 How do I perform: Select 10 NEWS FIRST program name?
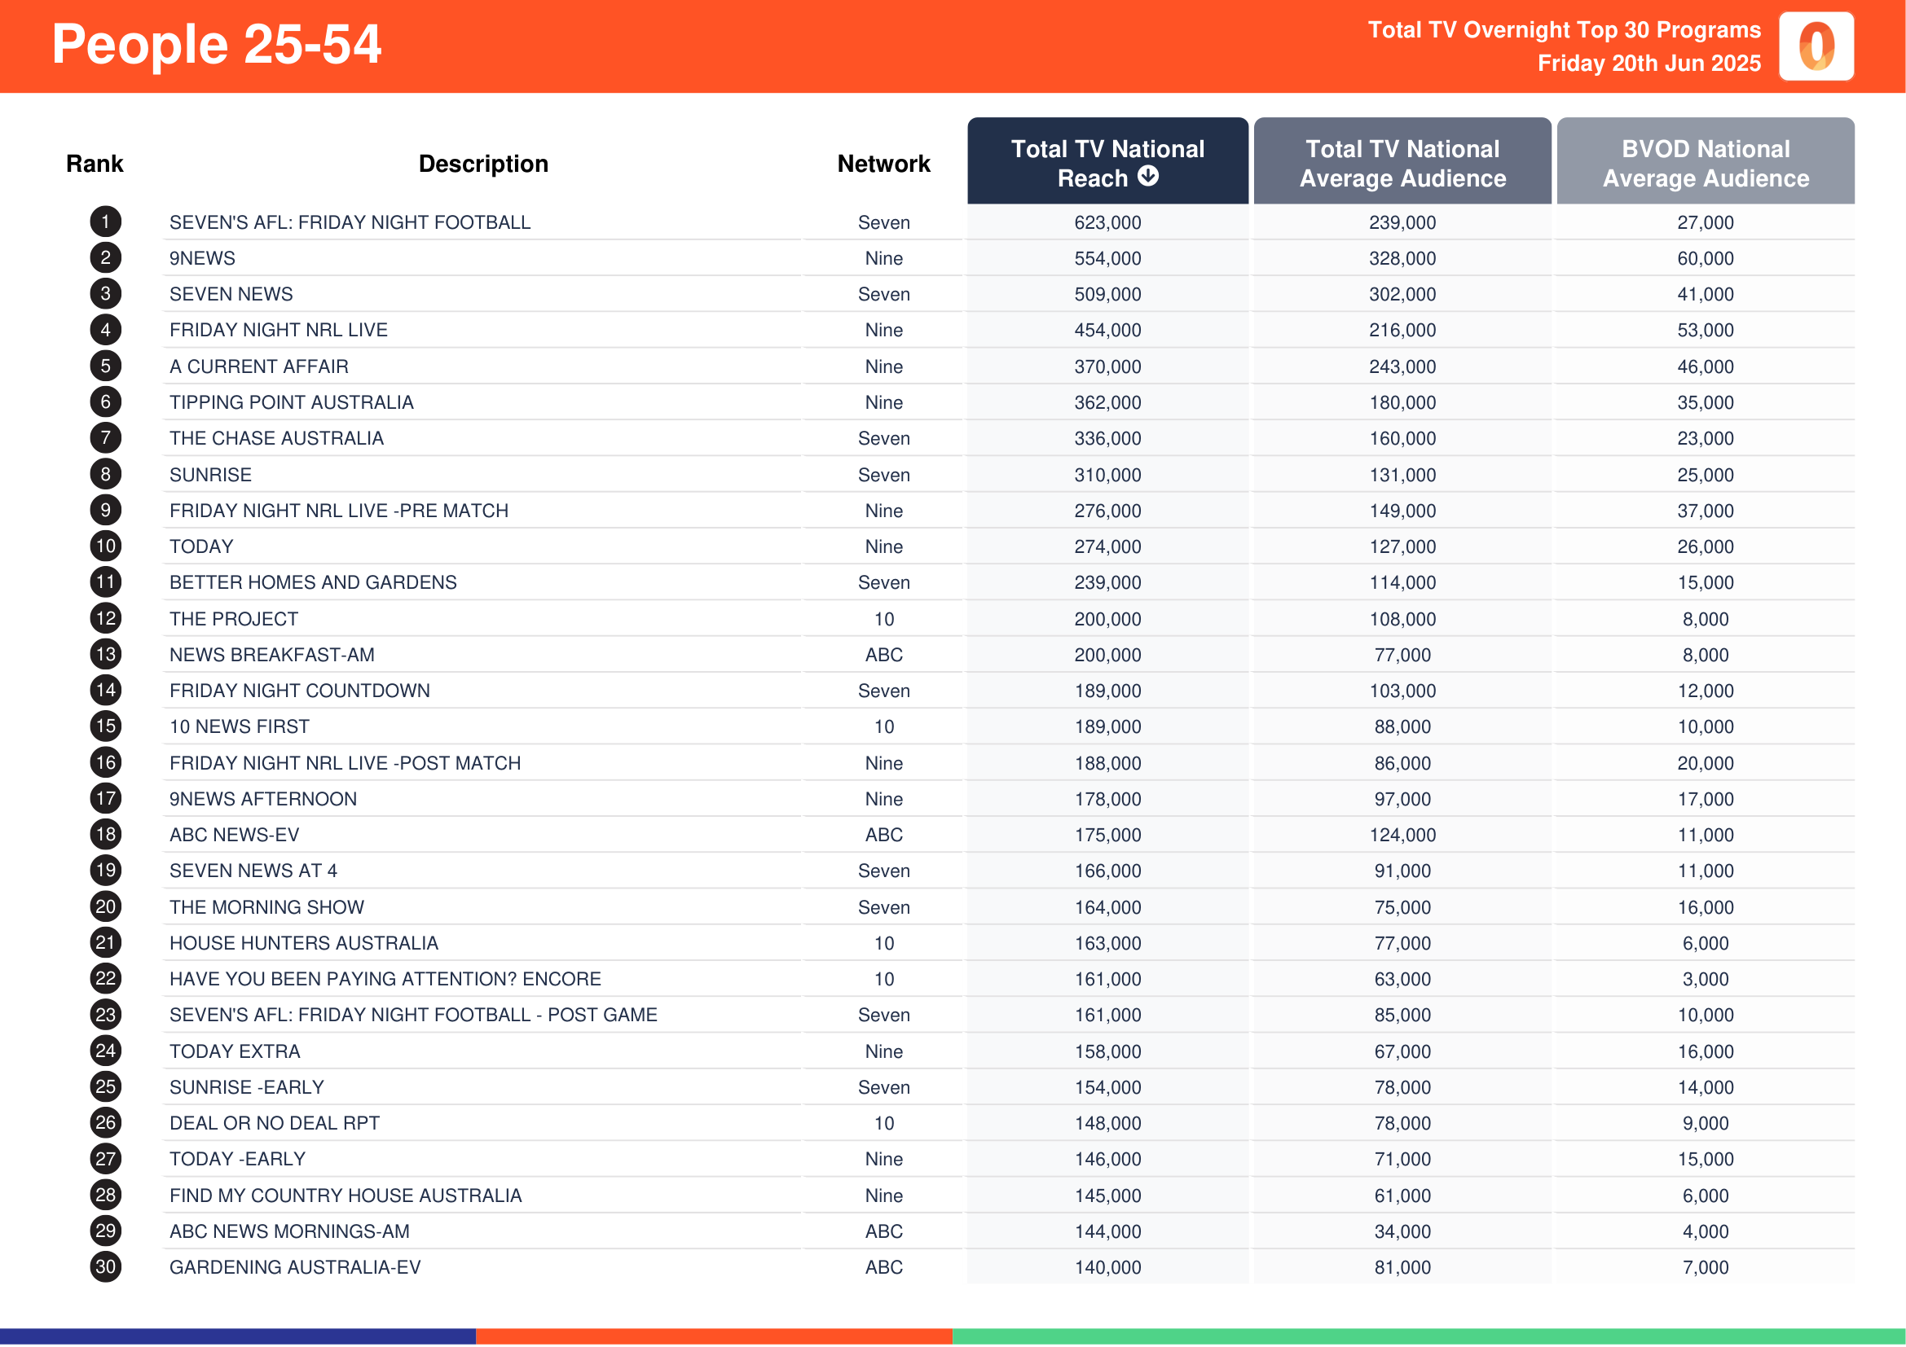point(239,726)
